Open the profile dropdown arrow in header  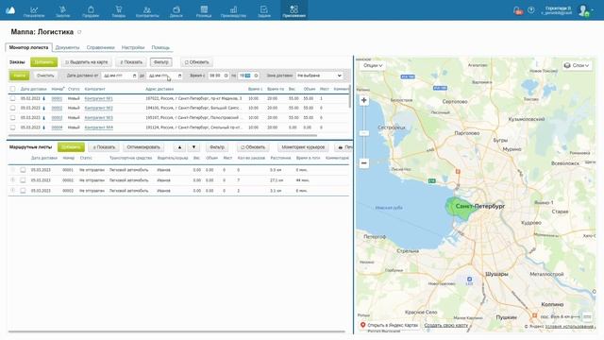[x=593, y=10]
